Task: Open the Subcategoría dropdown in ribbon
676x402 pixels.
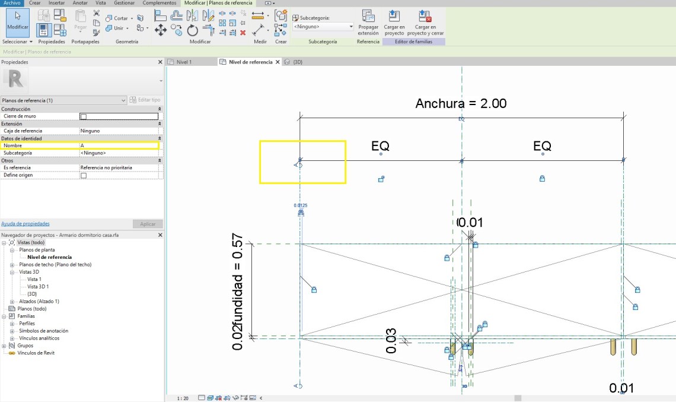Action: click(x=351, y=27)
